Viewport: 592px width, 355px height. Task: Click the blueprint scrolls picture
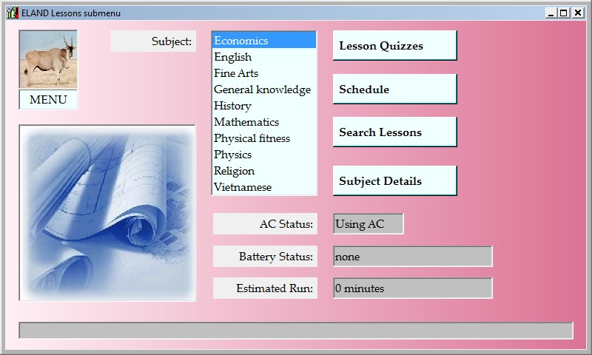pos(107,213)
